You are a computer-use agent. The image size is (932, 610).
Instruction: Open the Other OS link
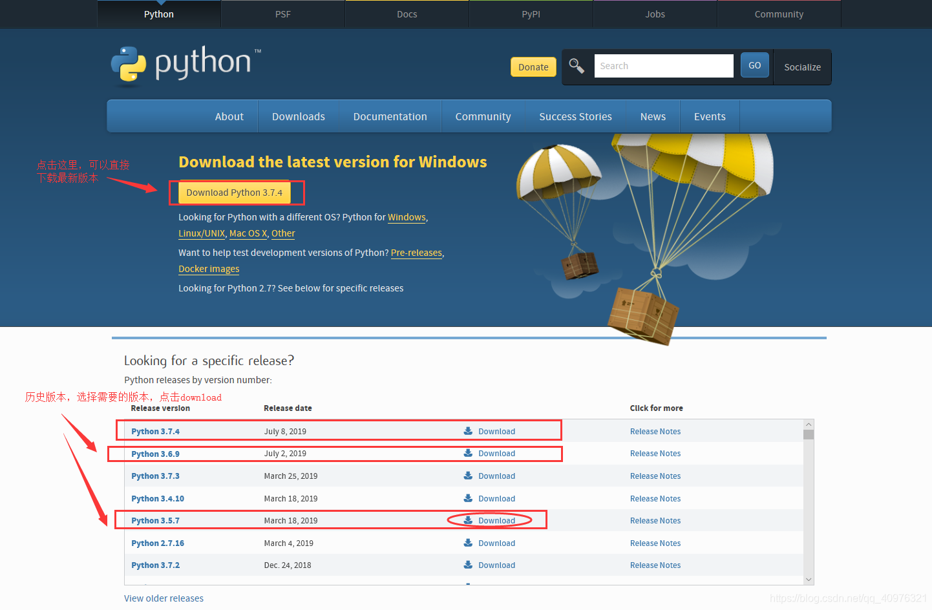tap(283, 233)
